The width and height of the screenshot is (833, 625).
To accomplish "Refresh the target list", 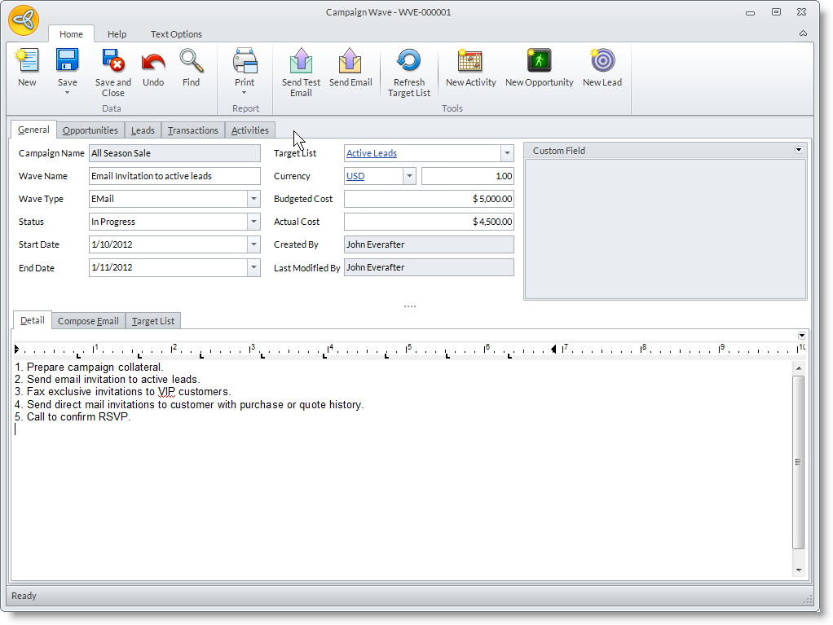I will [408, 62].
